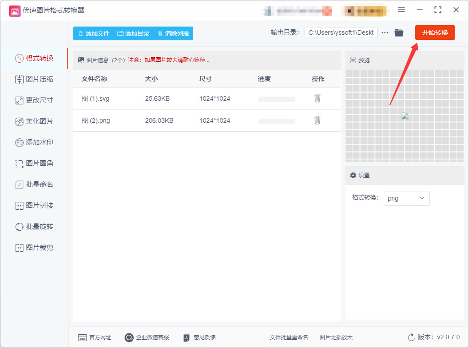The width and height of the screenshot is (469, 348).
Task: Contact 企业微信客服 support
Action: pyautogui.click(x=147, y=337)
